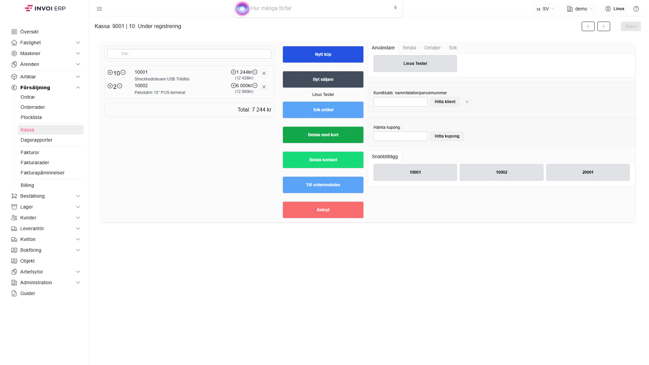This screenshot has height=365, width=649.
Task: Clear the Kundklubb client X icon
Action: tap(467, 102)
